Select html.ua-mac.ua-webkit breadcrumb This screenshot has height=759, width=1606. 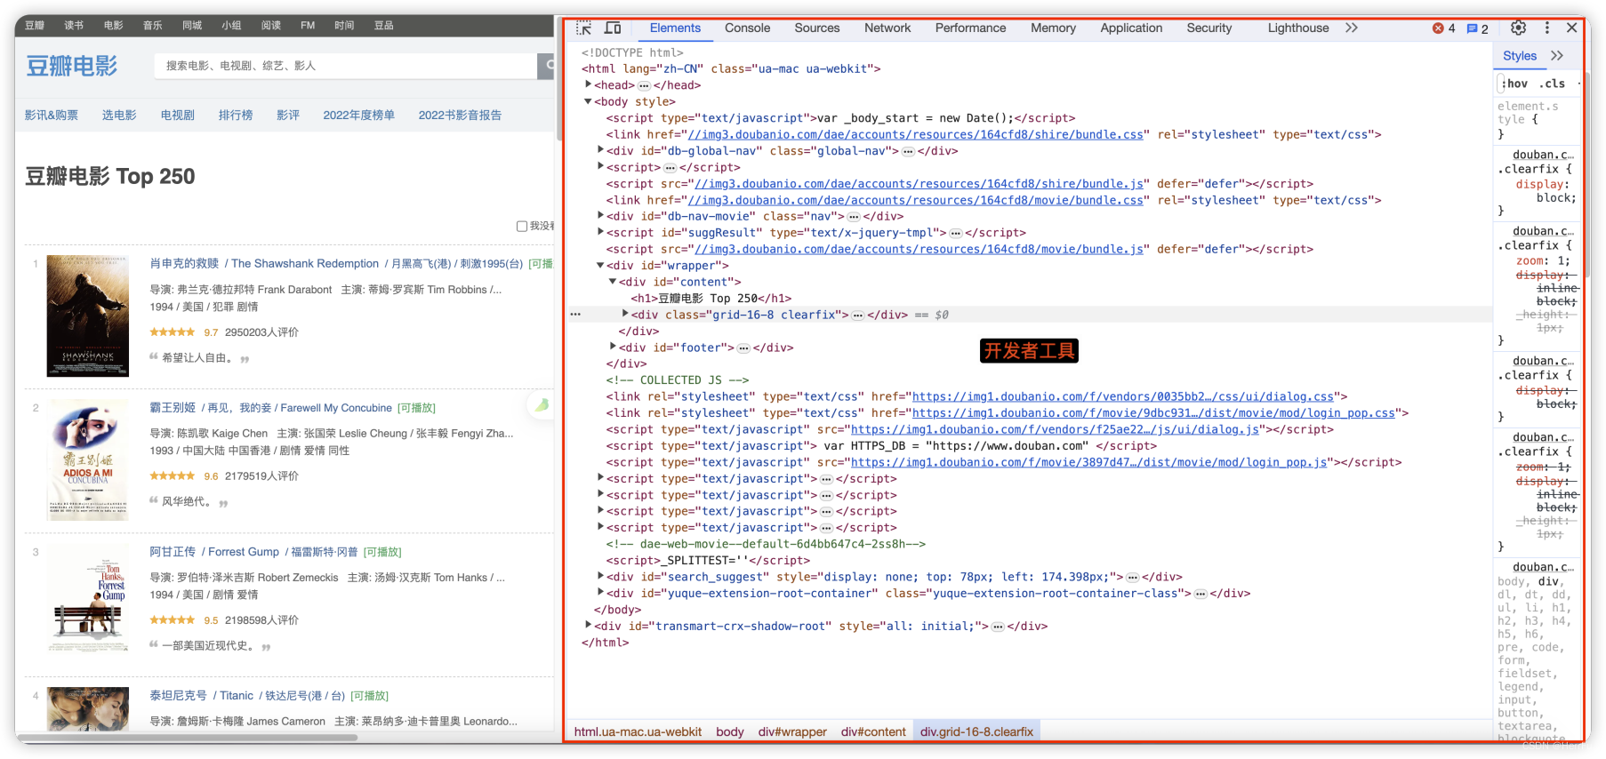click(x=638, y=731)
